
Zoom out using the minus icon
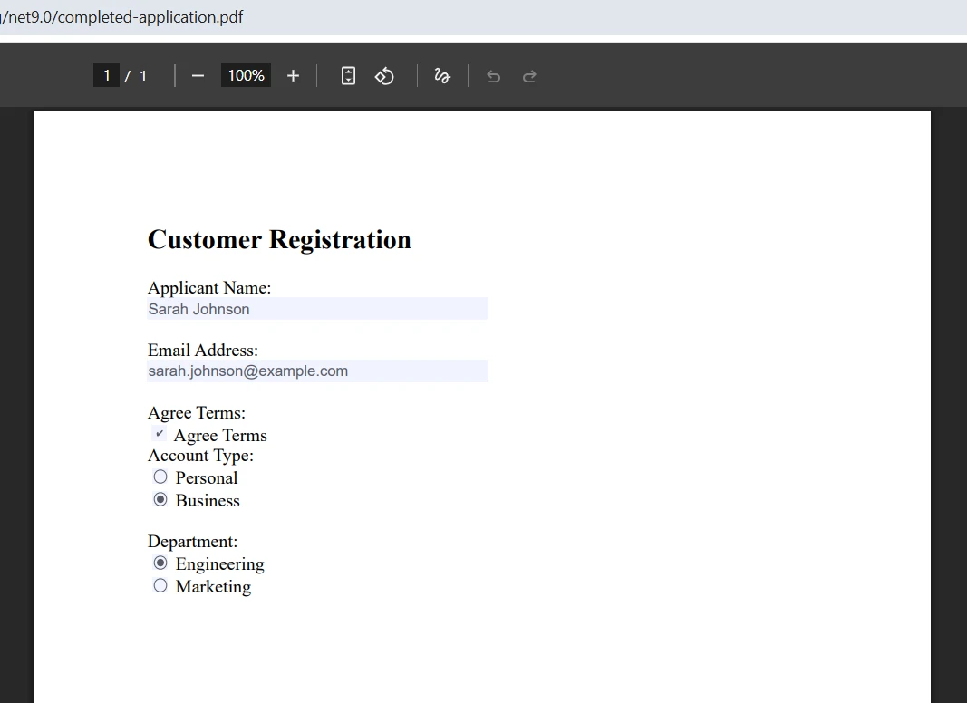198,76
